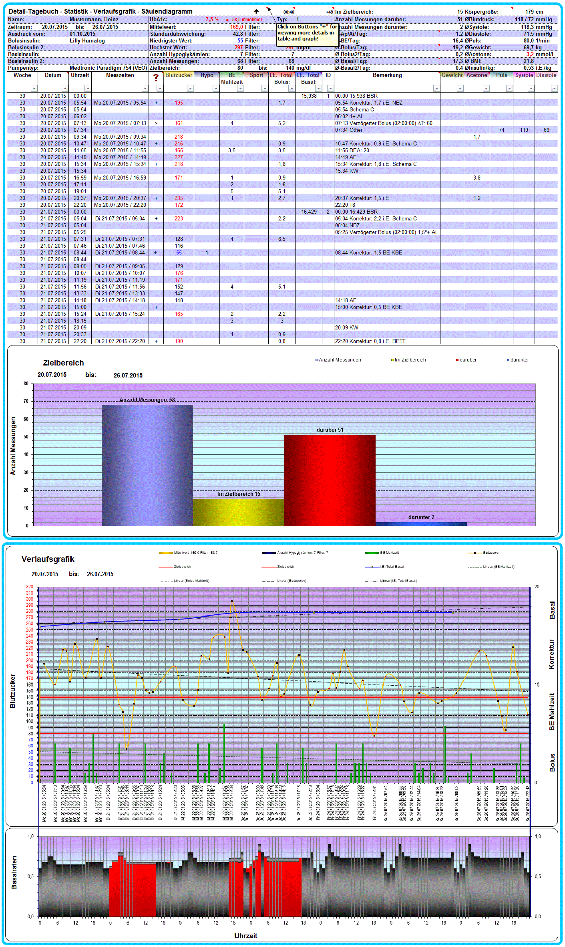
Task: Click the Blutzucker legend line in Verlaufsgrafik
Action: tap(475, 553)
